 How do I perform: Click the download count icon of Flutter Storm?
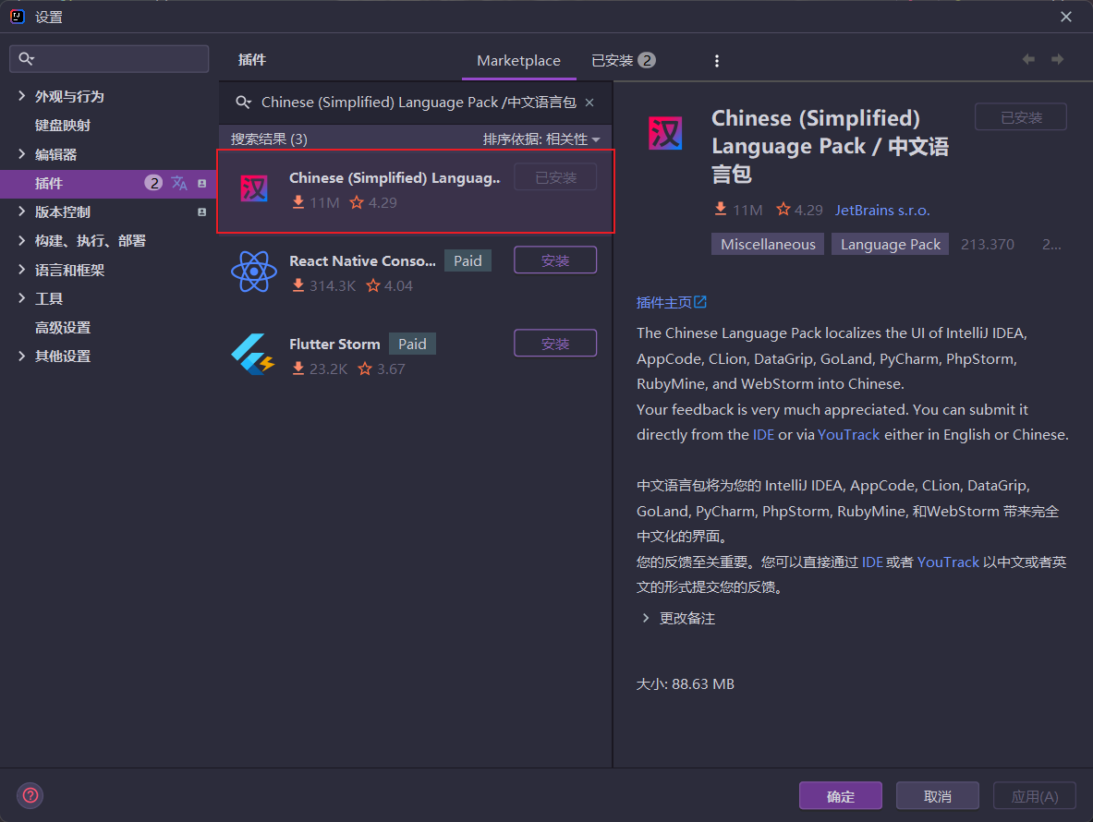click(x=298, y=369)
